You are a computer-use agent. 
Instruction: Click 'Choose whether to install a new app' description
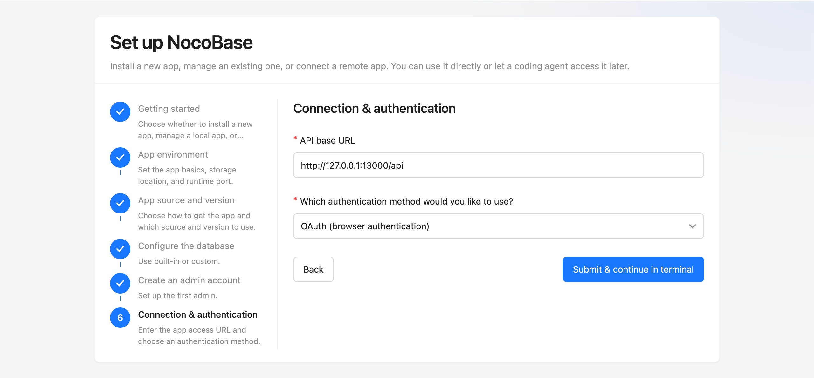[195, 130]
